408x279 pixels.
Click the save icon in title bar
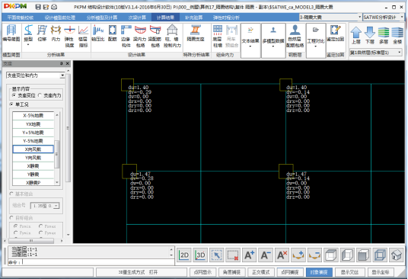(x=38, y=7)
